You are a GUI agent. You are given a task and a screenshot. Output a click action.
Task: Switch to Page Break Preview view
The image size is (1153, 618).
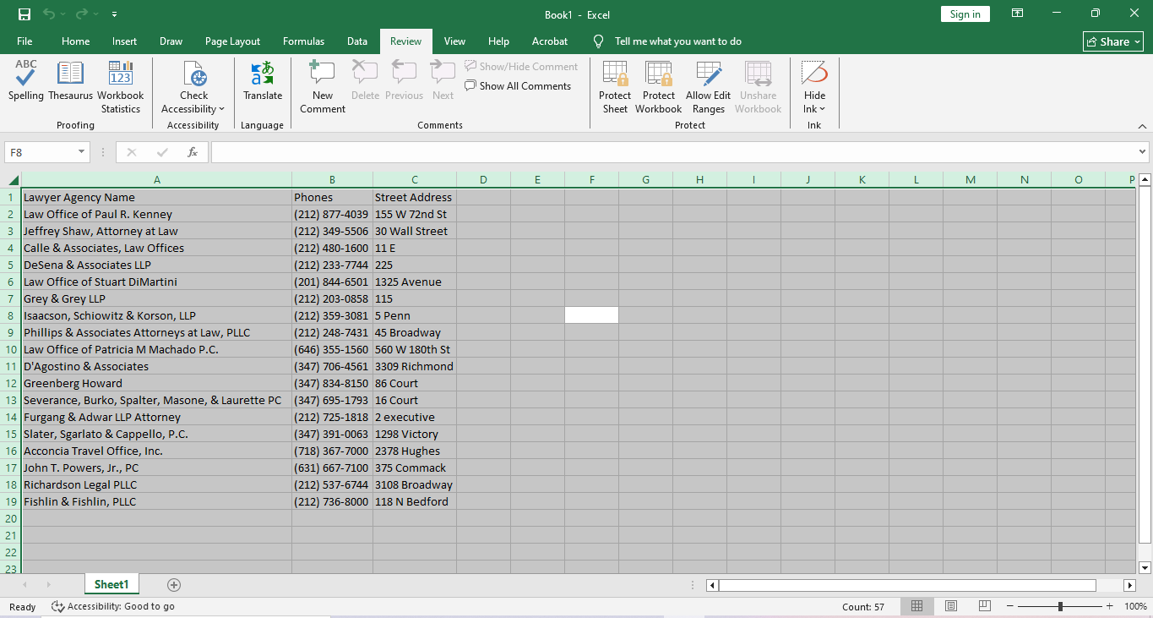984,606
